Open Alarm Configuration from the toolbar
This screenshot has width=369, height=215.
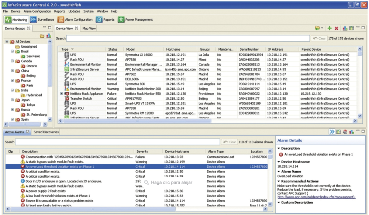tap(75, 20)
